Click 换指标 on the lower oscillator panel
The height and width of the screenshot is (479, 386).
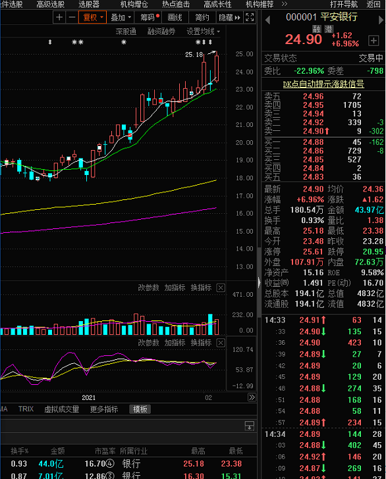pos(201,343)
